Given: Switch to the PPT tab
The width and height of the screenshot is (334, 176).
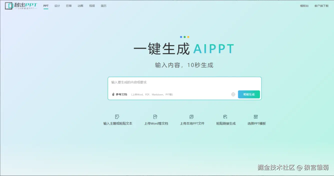Looking at the screenshot, I should pyautogui.click(x=46, y=5).
